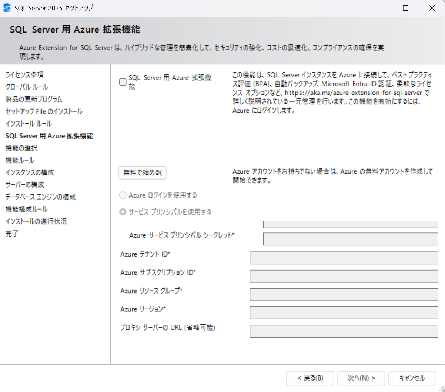Select インストールの進行状況 step in sidebar

[x=36, y=221]
